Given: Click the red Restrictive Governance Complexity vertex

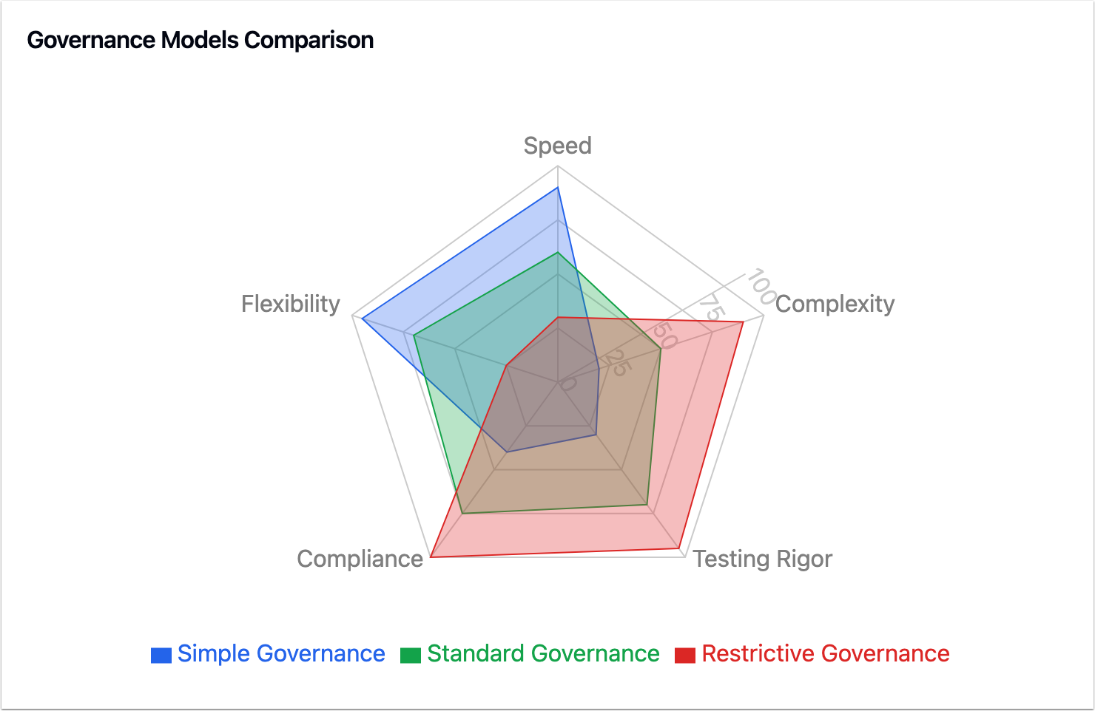Looking at the screenshot, I should 743,322.
